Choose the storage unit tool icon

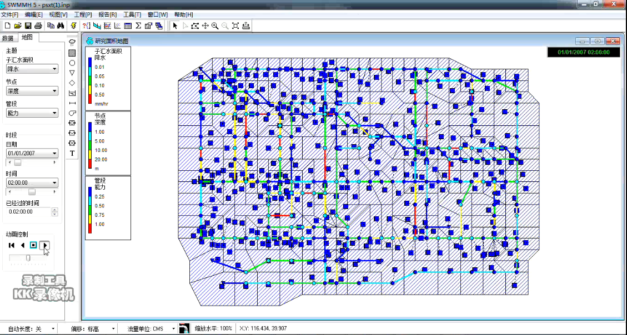[x=72, y=93]
